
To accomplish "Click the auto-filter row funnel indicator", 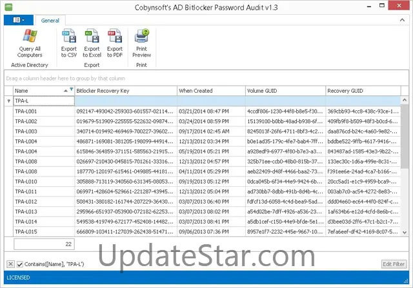I will (x=8, y=101).
